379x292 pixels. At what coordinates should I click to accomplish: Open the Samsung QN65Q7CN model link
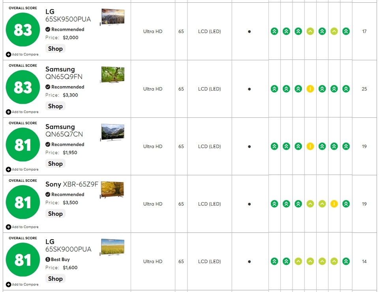(x=64, y=134)
